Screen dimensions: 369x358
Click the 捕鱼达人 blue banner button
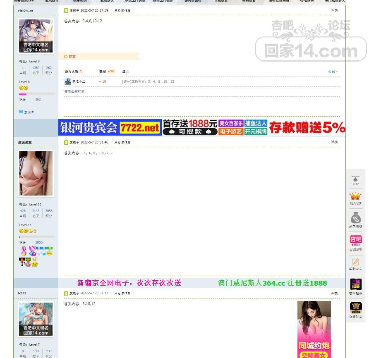tap(256, 123)
